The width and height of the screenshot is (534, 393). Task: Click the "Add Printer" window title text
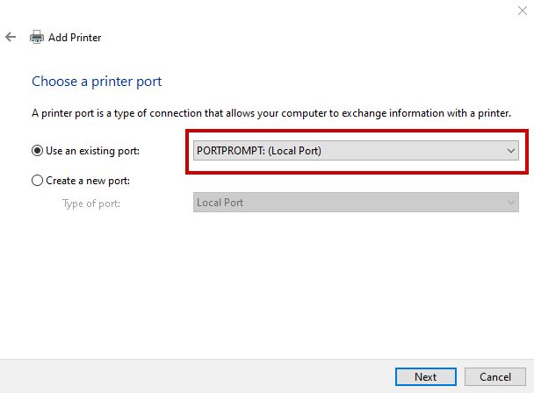(75, 38)
